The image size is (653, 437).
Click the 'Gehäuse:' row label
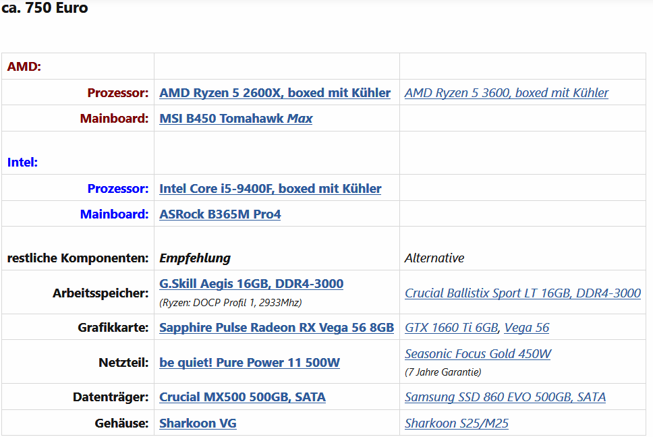pyautogui.click(x=121, y=424)
